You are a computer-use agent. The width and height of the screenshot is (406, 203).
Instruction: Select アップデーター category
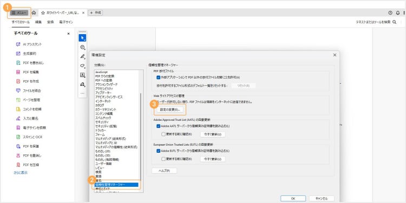coord(103,93)
